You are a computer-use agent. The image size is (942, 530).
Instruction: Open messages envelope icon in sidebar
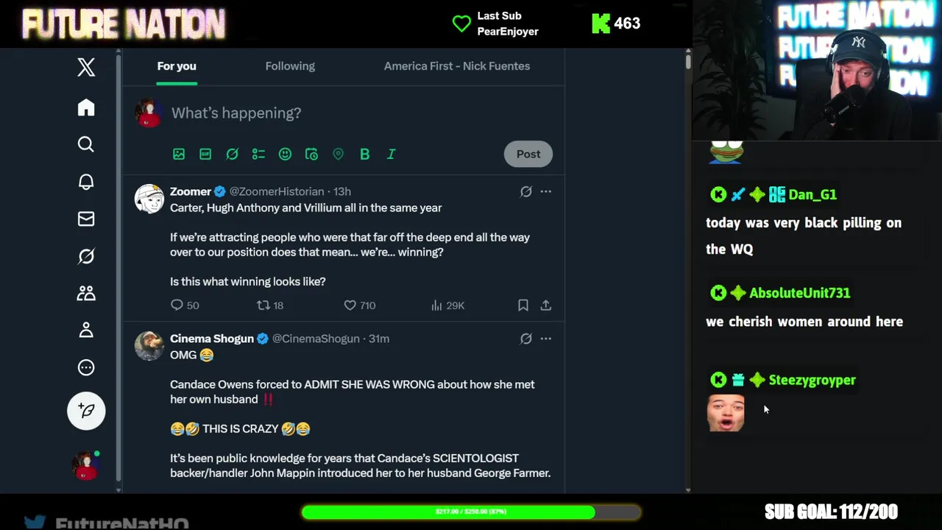click(86, 219)
